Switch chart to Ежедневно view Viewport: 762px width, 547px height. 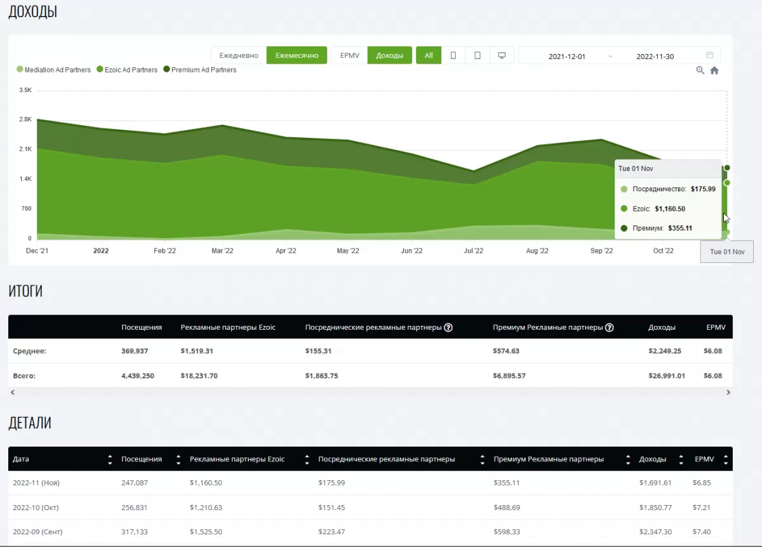click(x=239, y=55)
